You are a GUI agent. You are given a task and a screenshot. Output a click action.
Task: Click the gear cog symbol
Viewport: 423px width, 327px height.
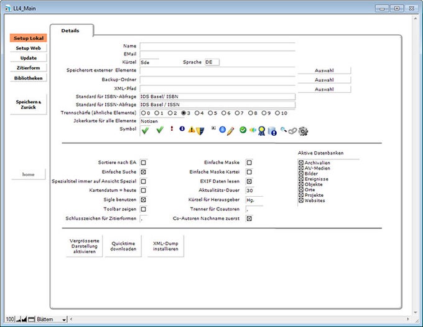pyautogui.click(x=303, y=131)
